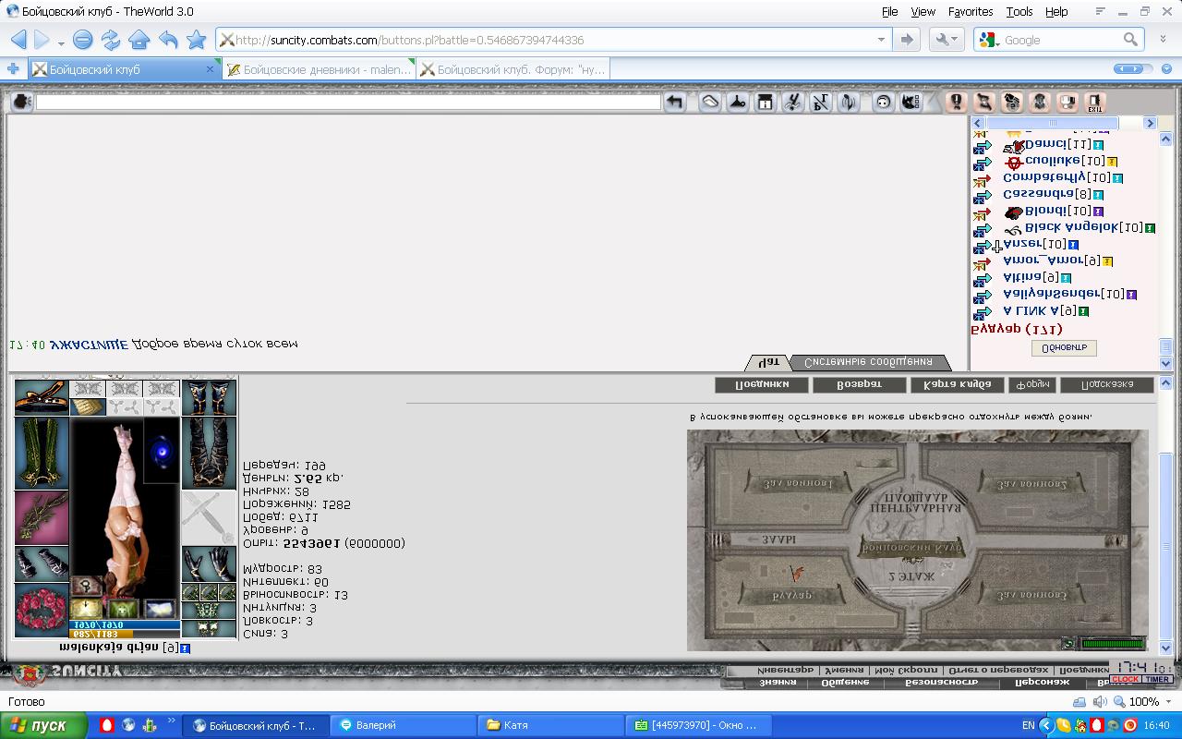Click the user list horizontal scrollbar

coord(1065,123)
